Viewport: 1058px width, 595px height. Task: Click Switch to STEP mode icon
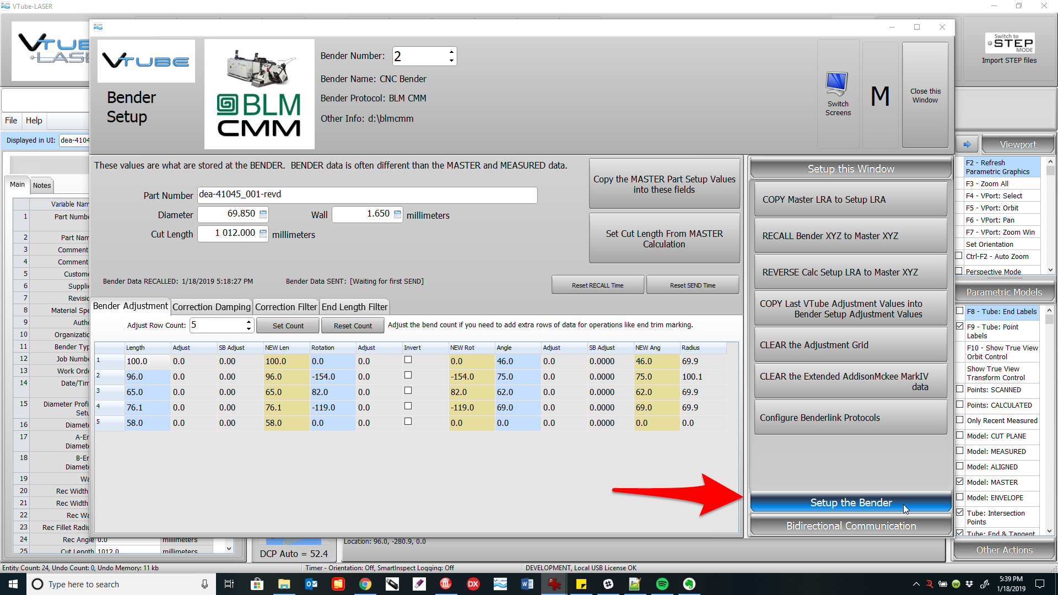[1010, 43]
